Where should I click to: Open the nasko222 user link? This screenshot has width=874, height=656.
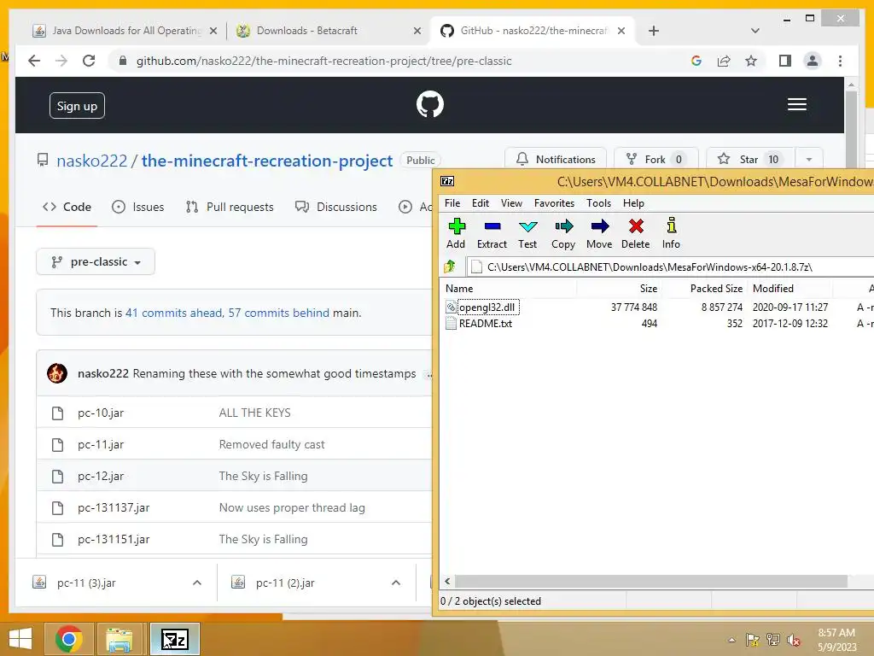coord(92,161)
